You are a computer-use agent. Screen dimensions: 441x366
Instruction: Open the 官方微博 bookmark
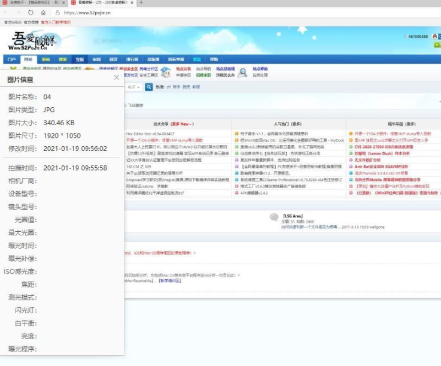pos(31,22)
